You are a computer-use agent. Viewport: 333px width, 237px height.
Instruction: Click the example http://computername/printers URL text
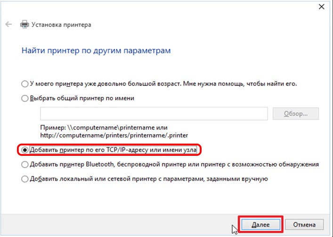pyautogui.click(x=114, y=135)
